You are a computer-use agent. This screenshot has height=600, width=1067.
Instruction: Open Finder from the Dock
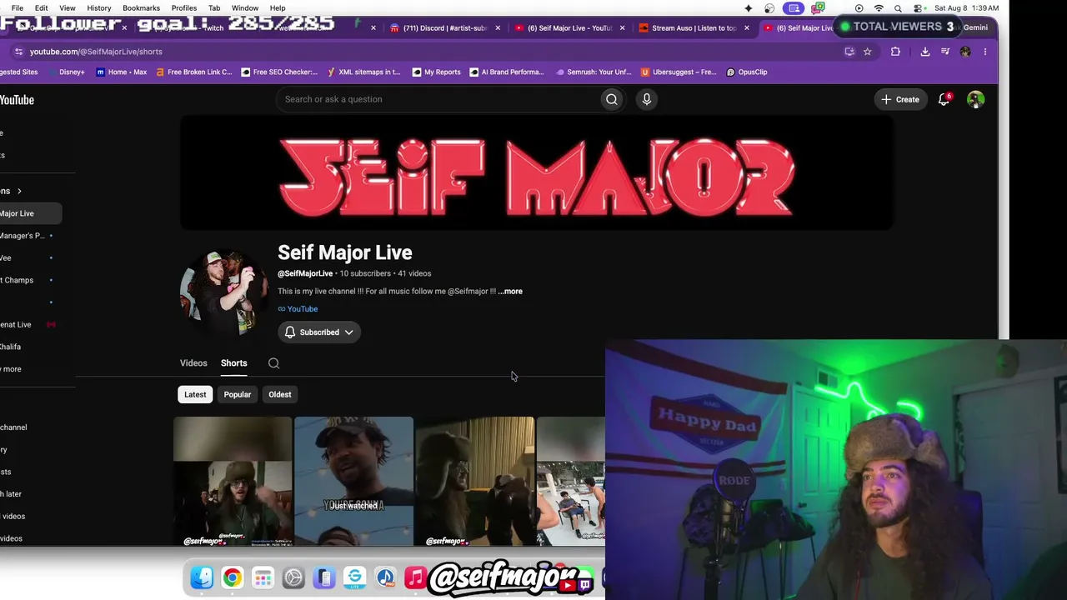(x=202, y=577)
